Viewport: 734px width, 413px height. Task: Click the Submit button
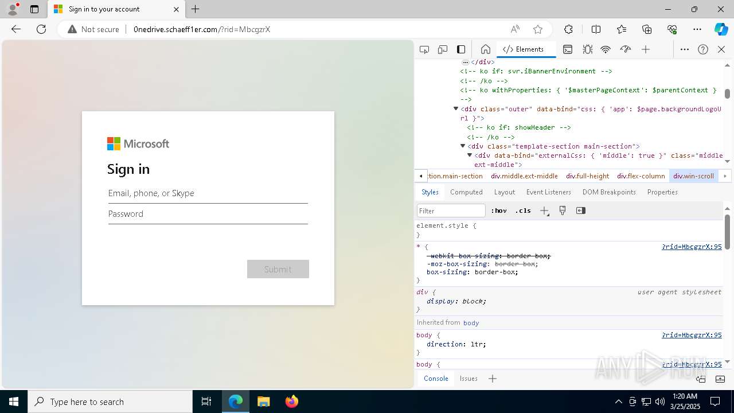click(x=278, y=269)
